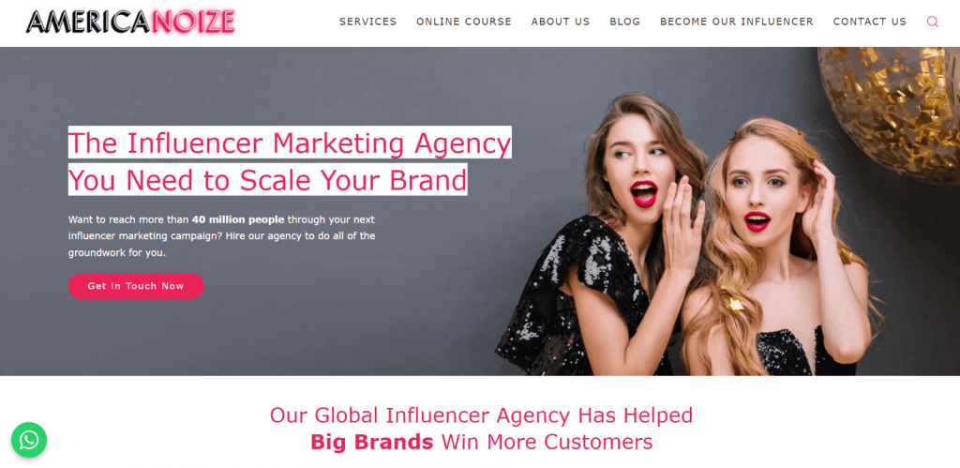Click the AmericaNoize logo
Viewport: 960px width, 468px height.
[x=130, y=22]
